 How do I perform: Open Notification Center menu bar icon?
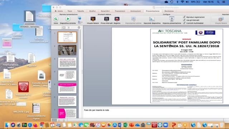pos(224,2)
